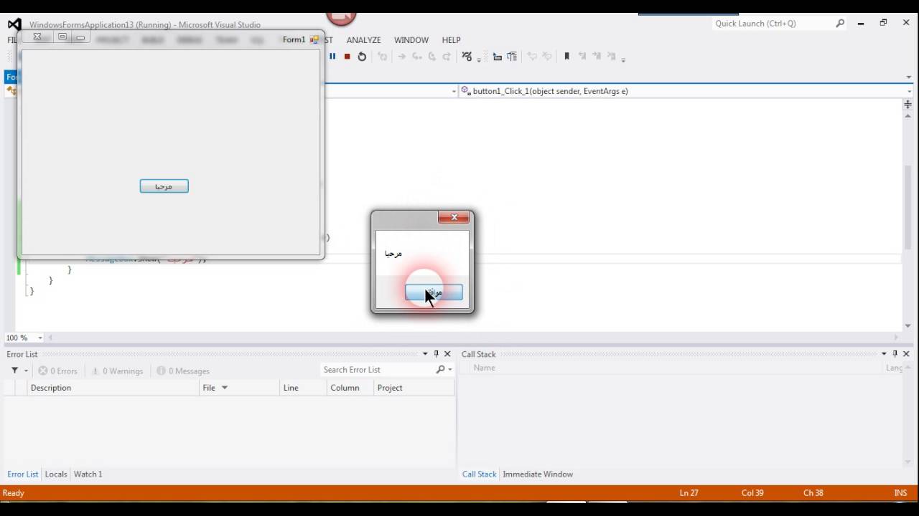The height and width of the screenshot is (516, 919).
Task: Open the text editor toolbar overflow options
Action: [623, 59]
